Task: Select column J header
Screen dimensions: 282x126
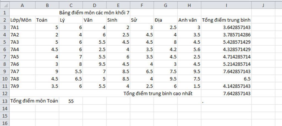Action: coord(263,5)
